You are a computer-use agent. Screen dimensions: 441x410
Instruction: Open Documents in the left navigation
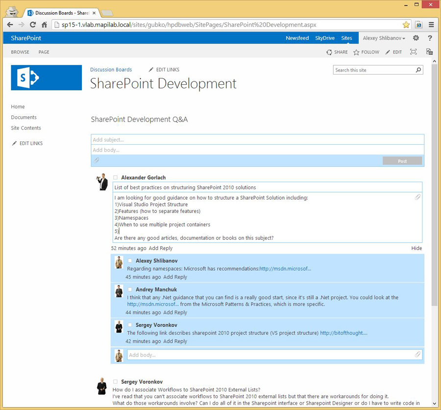click(24, 117)
